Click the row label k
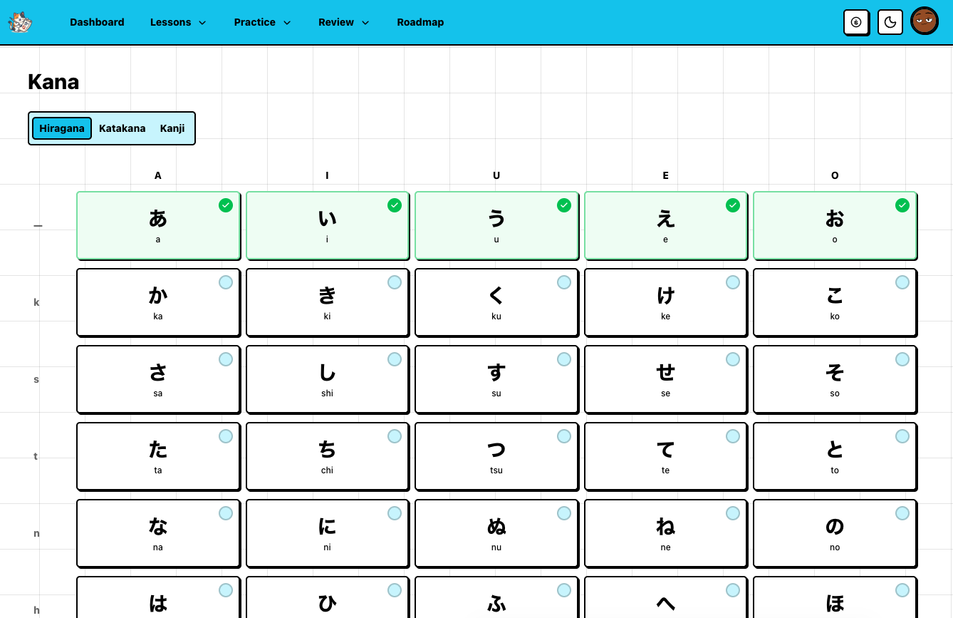This screenshot has width=953, height=618. click(x=36, y=302)
